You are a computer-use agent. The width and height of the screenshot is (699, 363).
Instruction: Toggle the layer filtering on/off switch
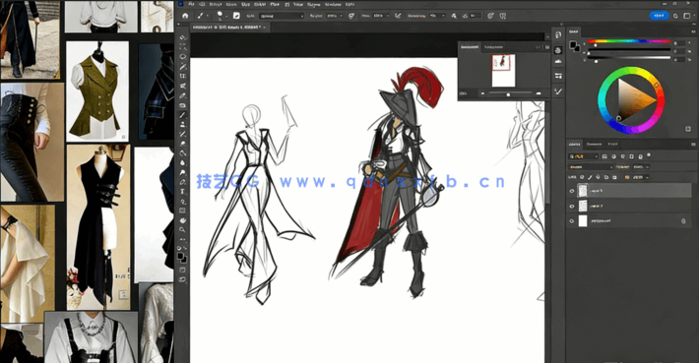pyautogui.click(x=649, y=155)
